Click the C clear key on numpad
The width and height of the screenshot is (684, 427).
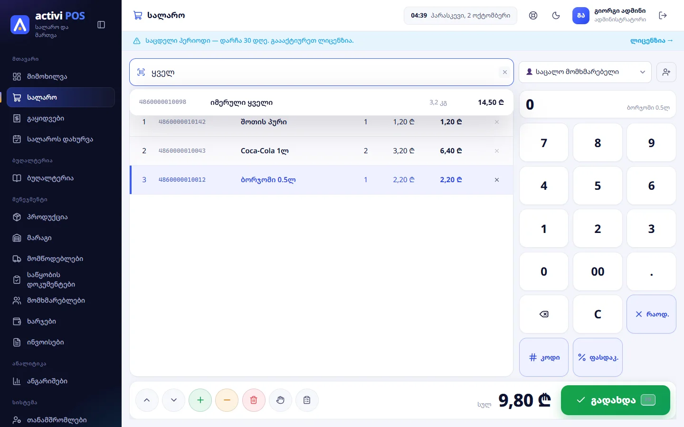click(598, 314)
